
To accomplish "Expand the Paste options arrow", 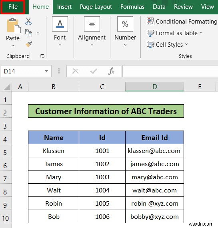I will [13, 46].
